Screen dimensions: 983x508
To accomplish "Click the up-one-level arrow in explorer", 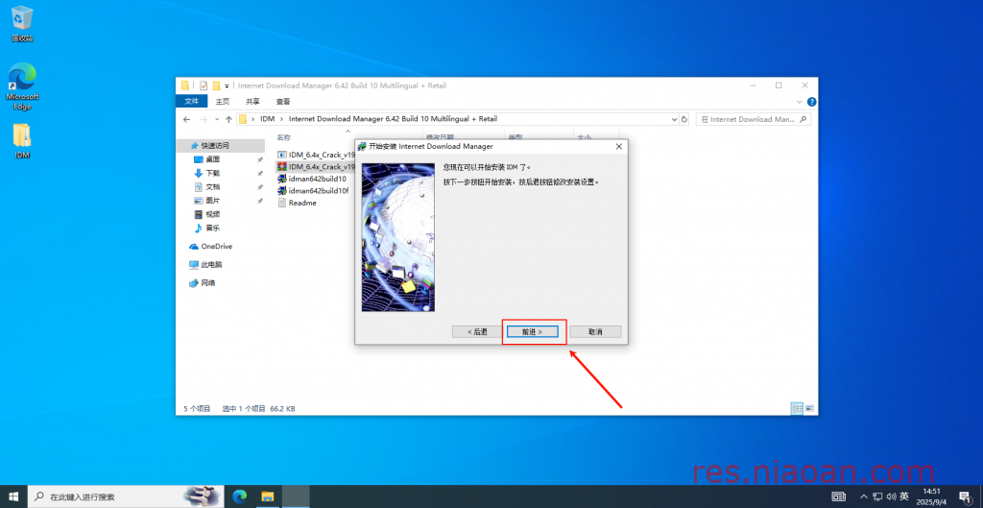I will (228, 119).
